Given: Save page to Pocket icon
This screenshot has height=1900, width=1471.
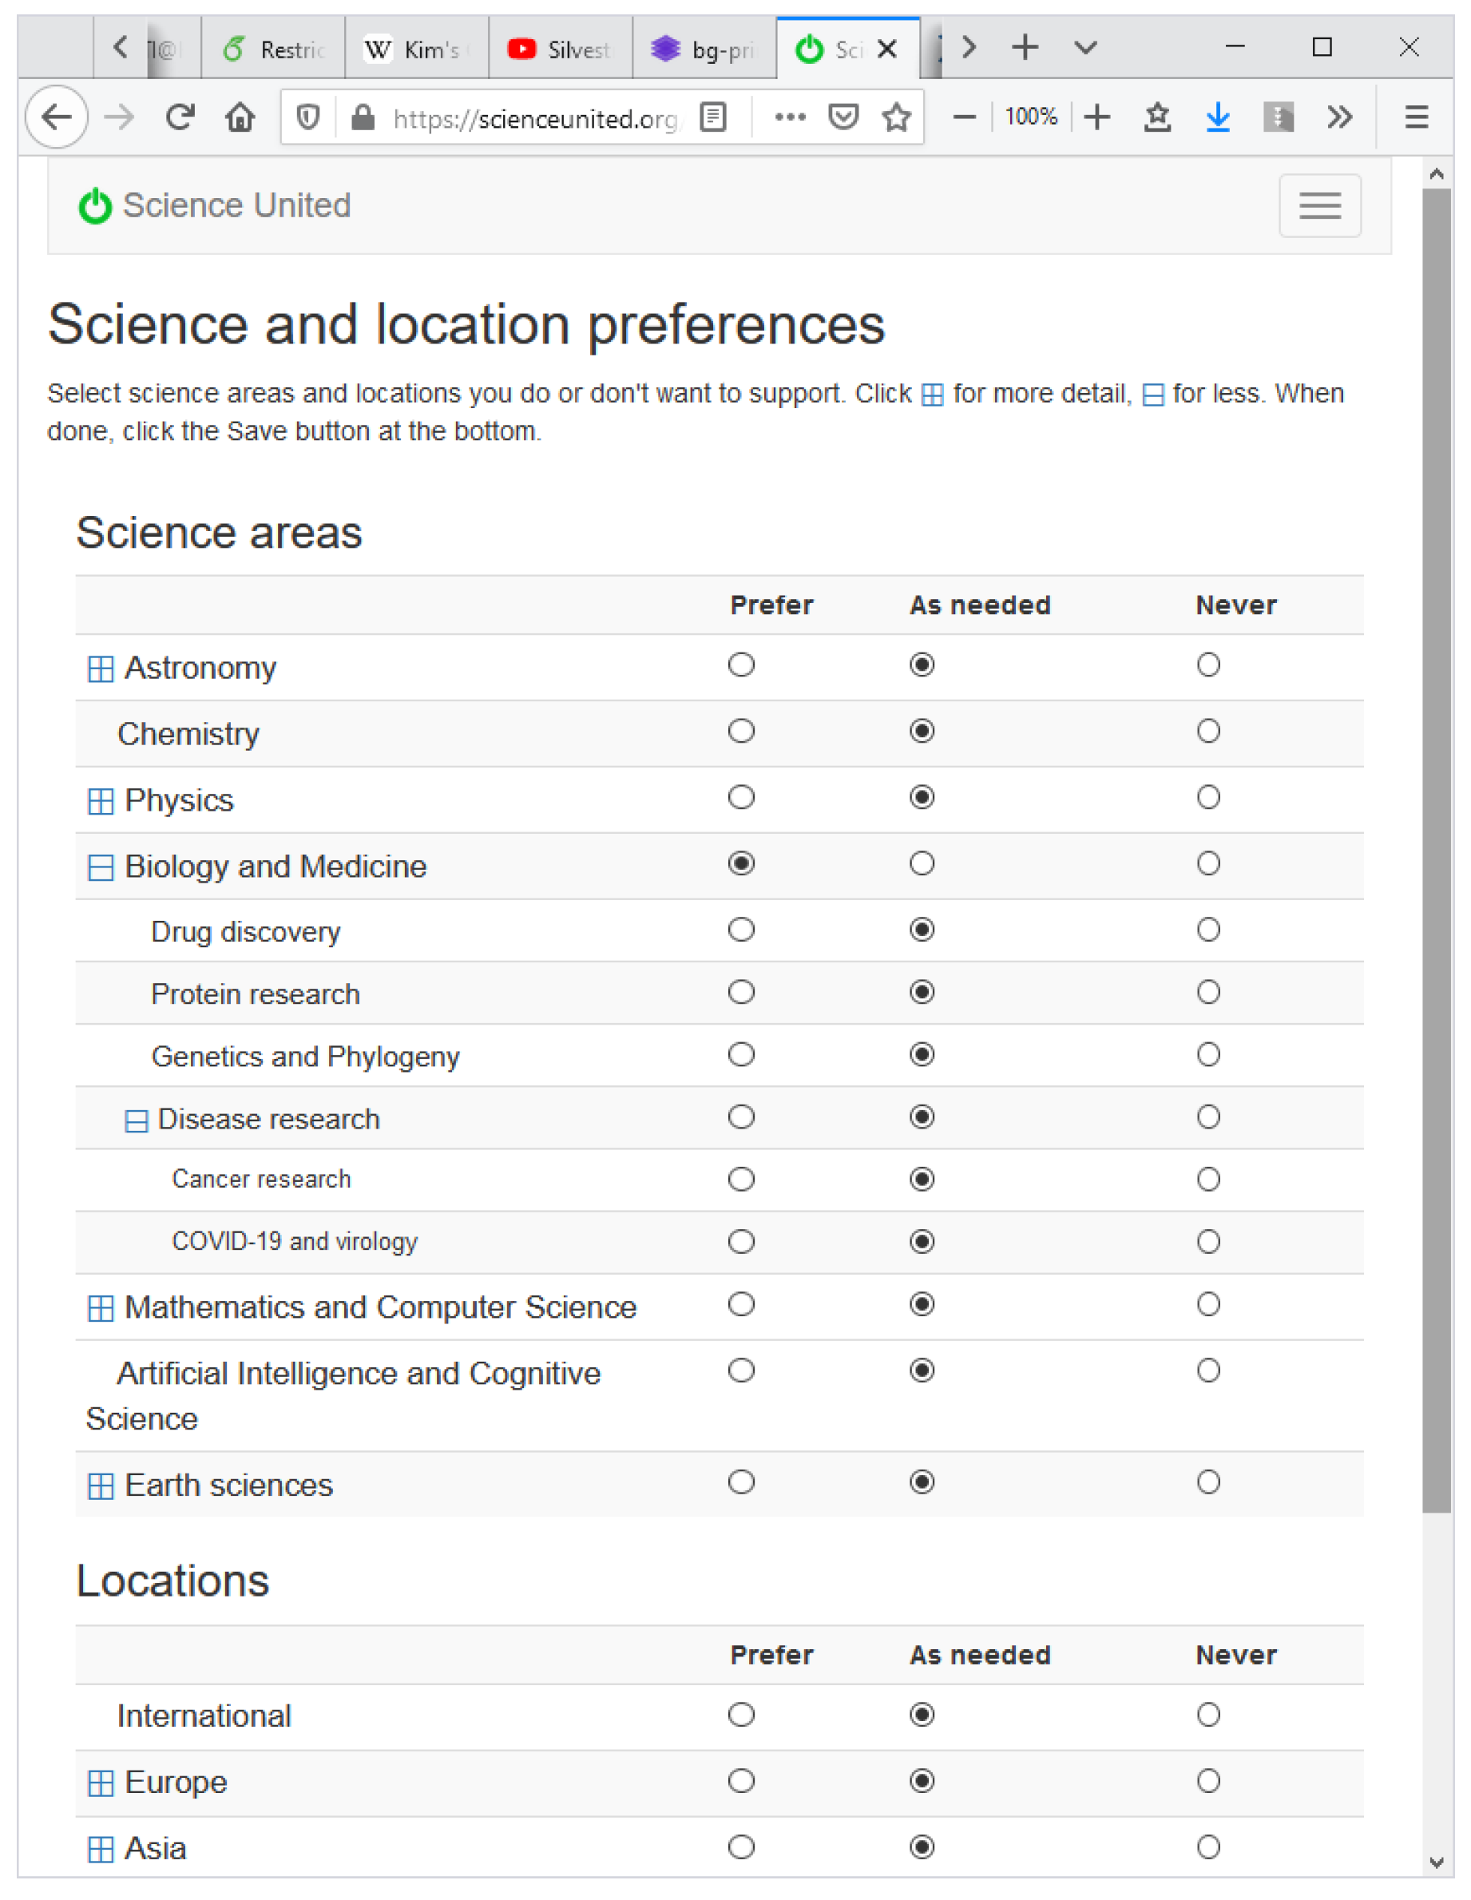Looking at the screenshot, I should 843,117.
